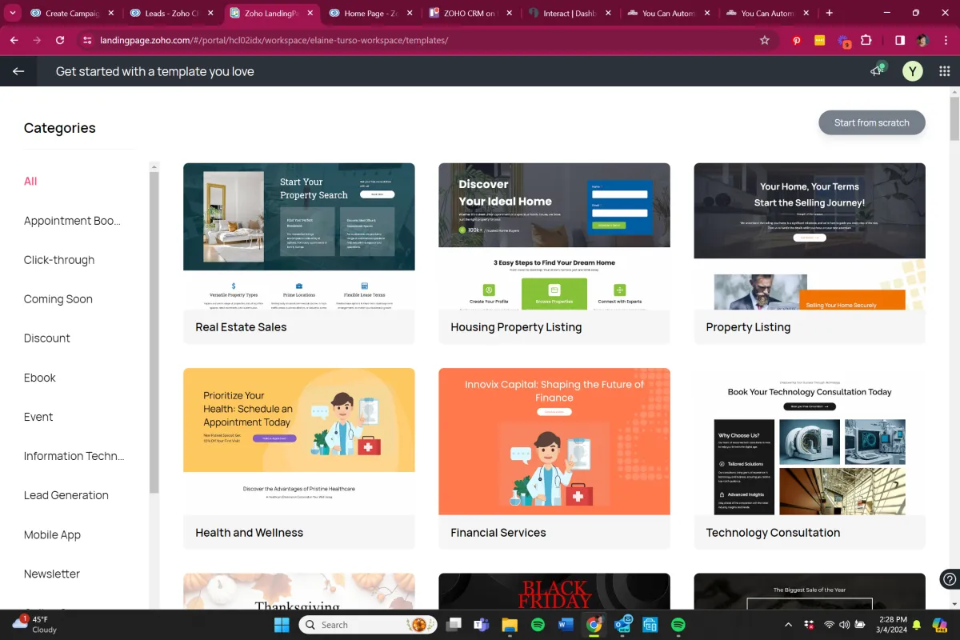Image resolution: width=960 pixels, height=640 pixels.
Task: Open the Pinterest browser extension
Action: 798,40
